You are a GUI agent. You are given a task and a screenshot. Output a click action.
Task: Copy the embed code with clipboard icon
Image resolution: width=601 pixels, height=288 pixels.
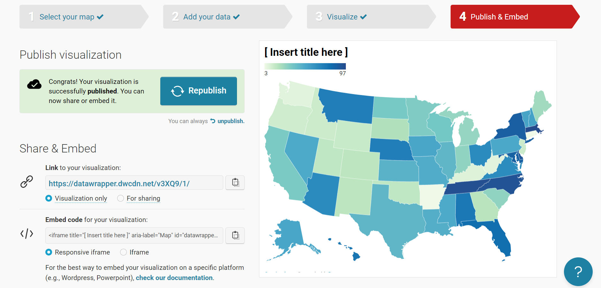coord(235,235)
